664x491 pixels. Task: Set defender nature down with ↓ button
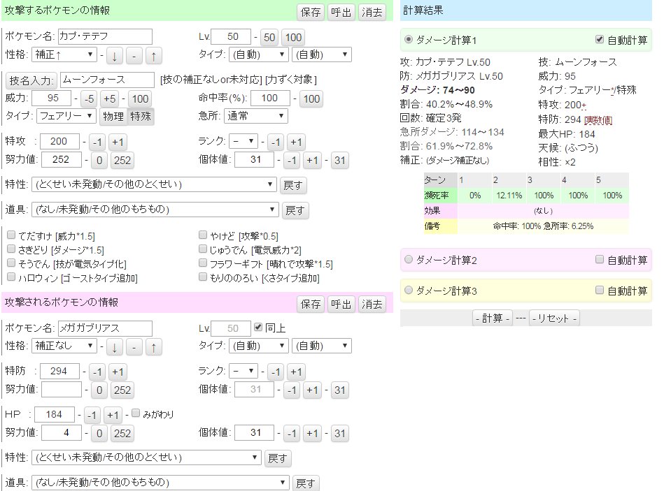pyautogui.click(x=114, y=347)
